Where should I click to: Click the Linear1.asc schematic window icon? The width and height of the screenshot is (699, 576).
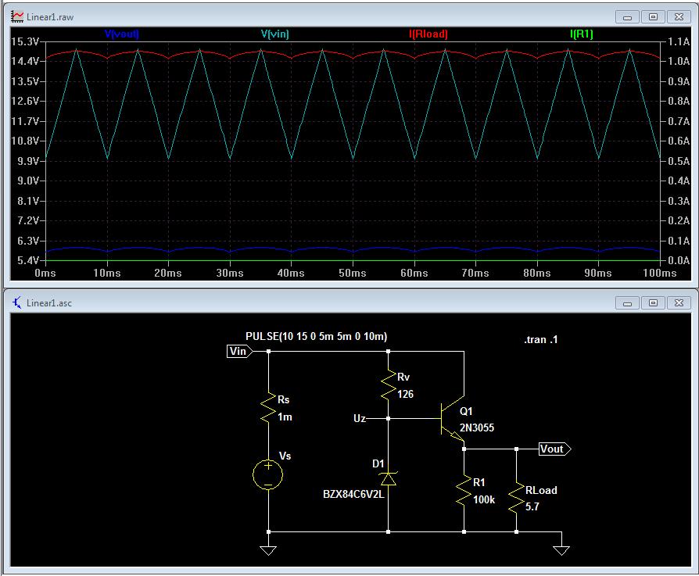[17, 302]
